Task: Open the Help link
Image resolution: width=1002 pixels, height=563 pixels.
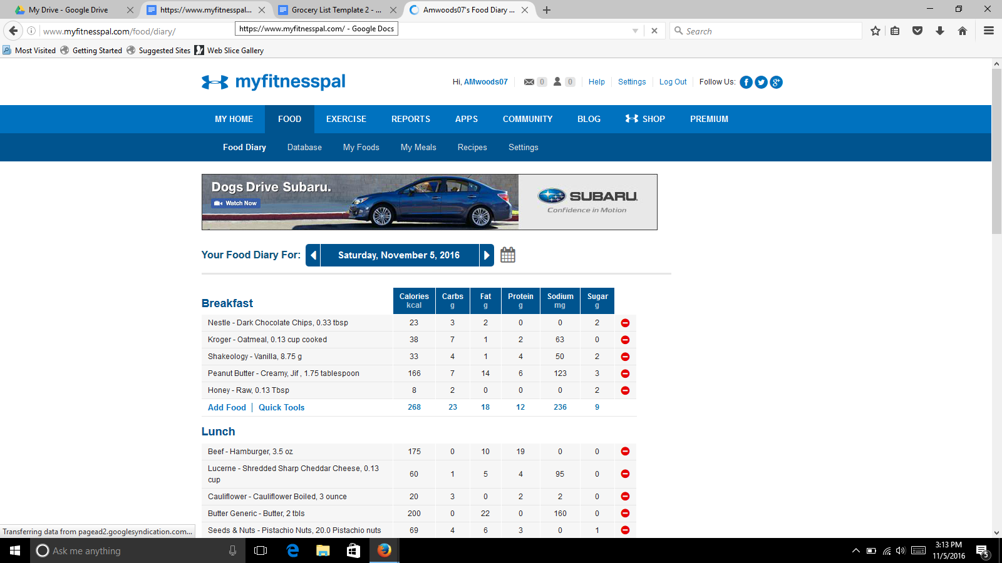Action: pyautogui.click(x=597, y=82)
